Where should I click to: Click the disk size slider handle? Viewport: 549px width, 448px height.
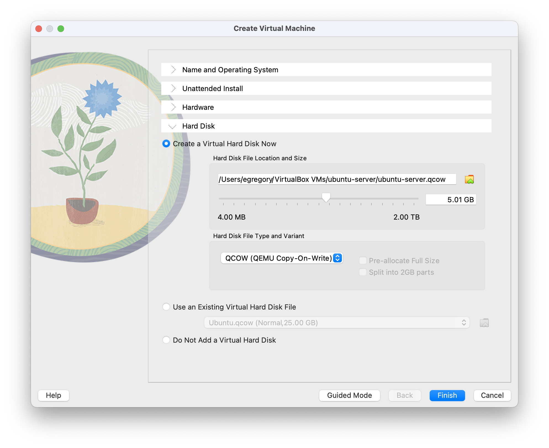[326, 198]
